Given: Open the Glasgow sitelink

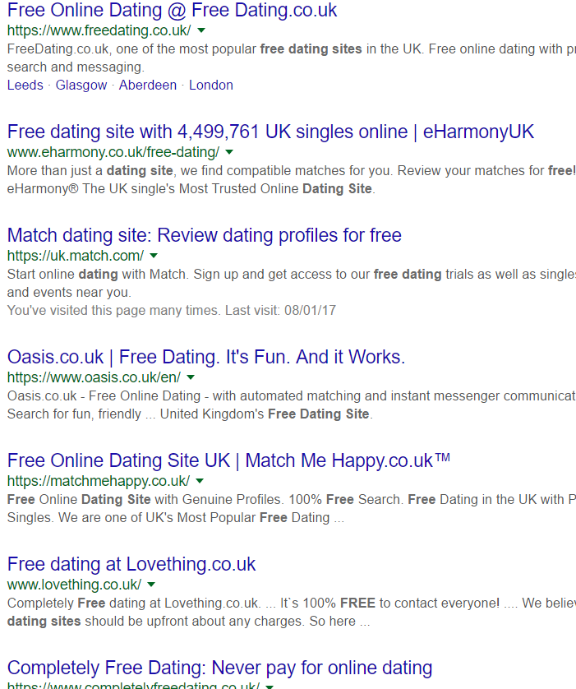Looking at the screenshot, I should click(x=81, y=85).
